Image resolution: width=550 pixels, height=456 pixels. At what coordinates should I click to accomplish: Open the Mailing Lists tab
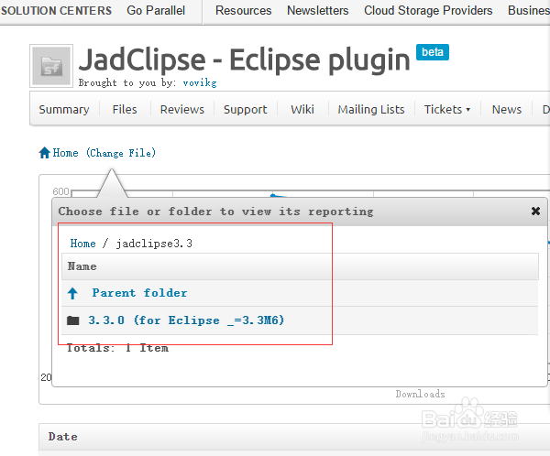coord(371,109)
